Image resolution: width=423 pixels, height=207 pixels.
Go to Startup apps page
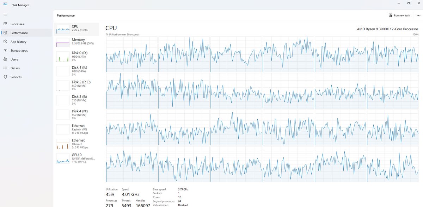(26, 50)
